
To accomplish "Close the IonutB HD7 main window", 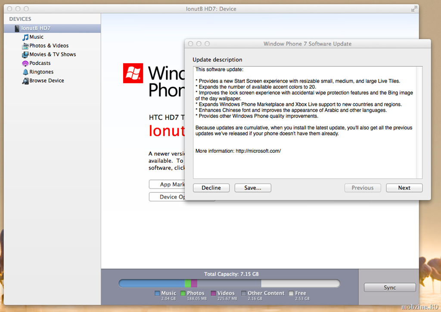I will pyautogui.click(x=9, y=9).
